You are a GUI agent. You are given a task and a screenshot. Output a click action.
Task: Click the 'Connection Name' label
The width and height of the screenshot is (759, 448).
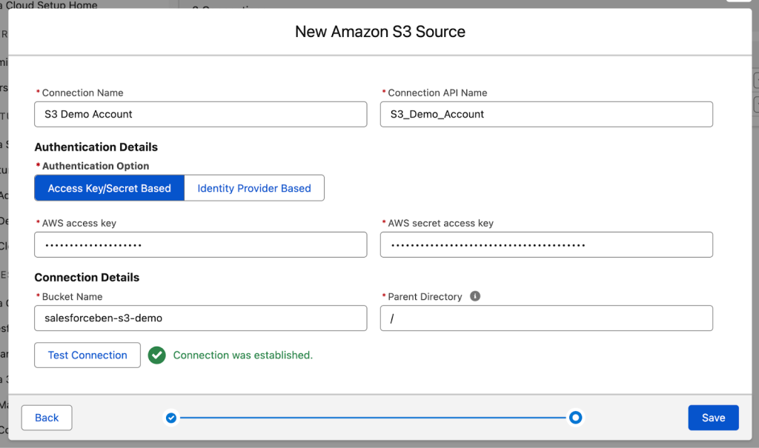pos(82,93)
